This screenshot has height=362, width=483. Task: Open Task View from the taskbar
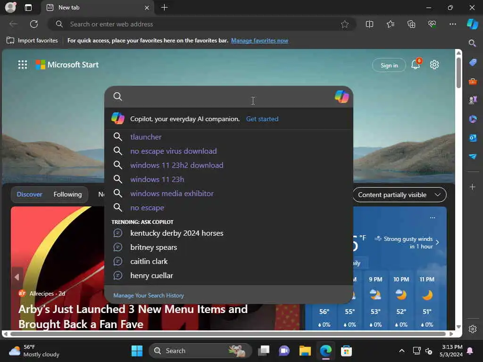pyautogui.click(x=264, y=351)
